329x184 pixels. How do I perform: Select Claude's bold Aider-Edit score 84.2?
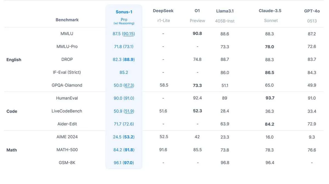(270, 124)
